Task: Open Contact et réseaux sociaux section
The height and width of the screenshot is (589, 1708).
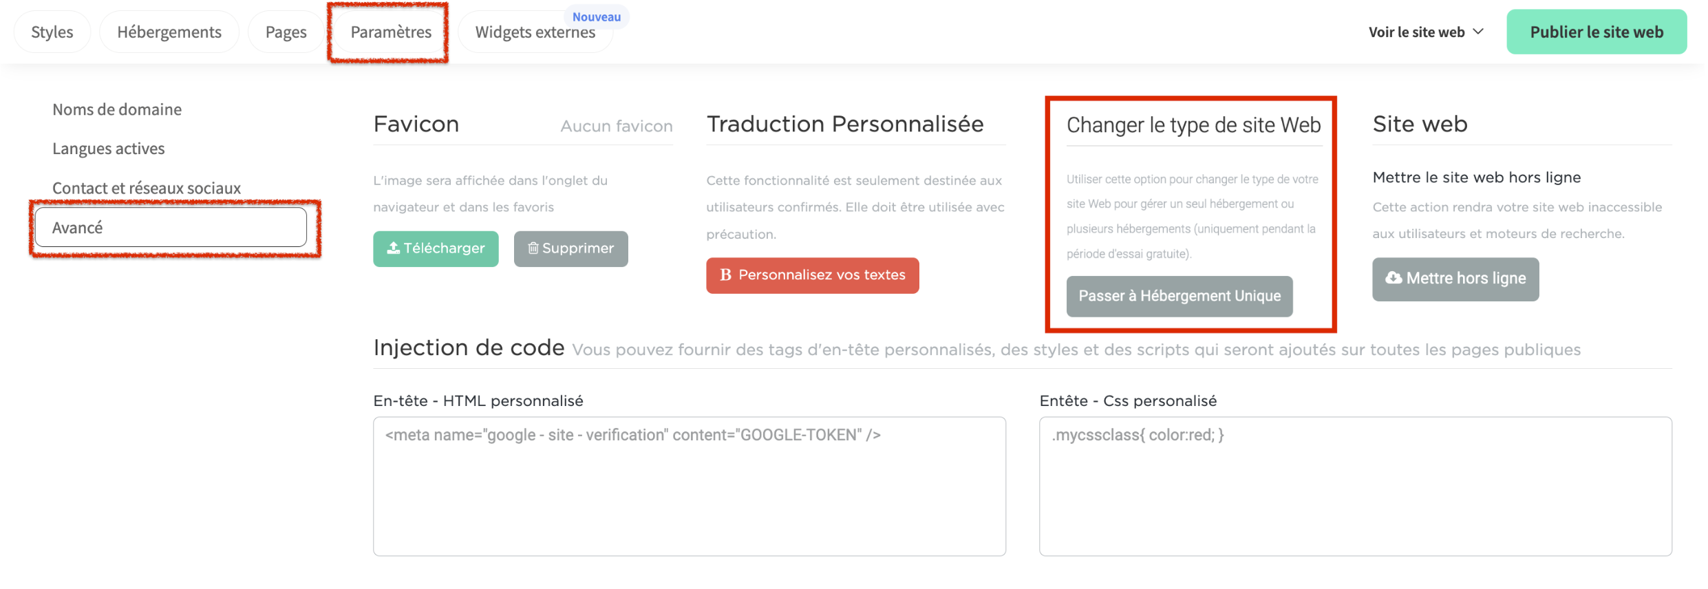Action: coord(147,188)
